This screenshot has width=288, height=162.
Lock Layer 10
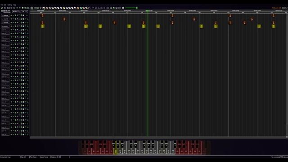16,48
